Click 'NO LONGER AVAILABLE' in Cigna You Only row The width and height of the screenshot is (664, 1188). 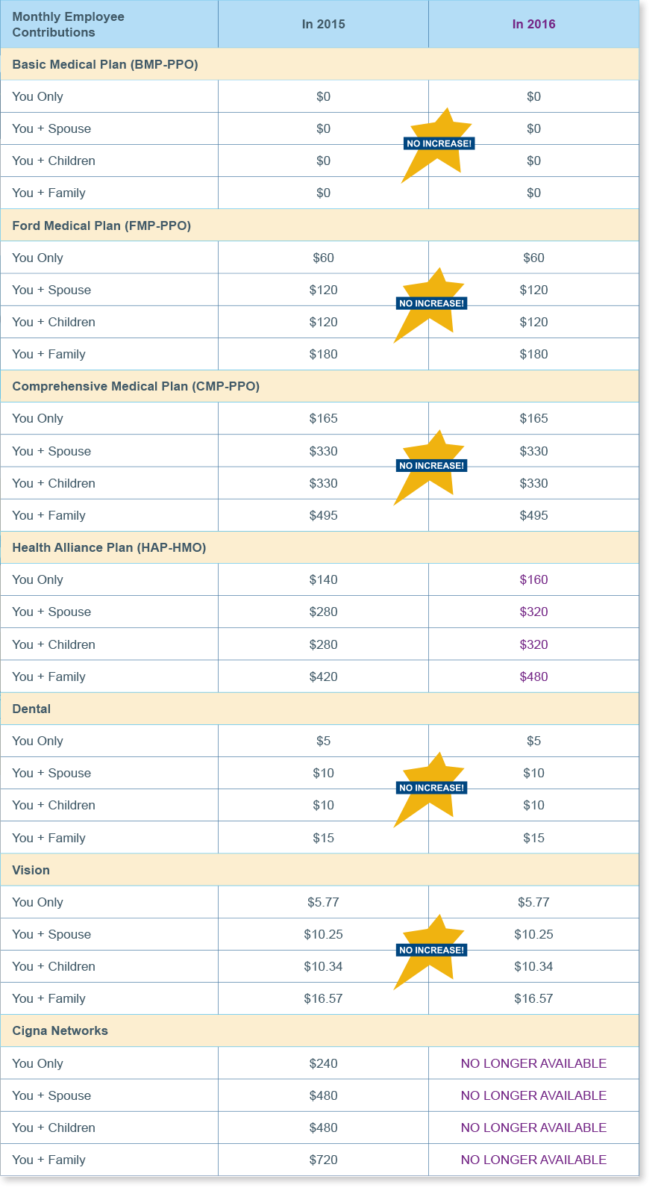point(533,1063)
